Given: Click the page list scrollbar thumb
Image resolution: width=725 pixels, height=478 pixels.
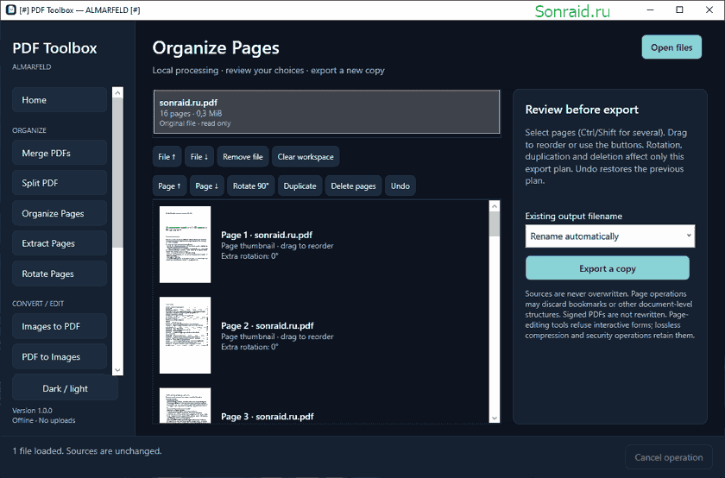Looking at the screenshot, I should 495,224.
